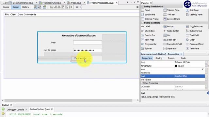Open text property editor ellipsis button
This screenshot has height=117, width=209.
pos(206,76)
